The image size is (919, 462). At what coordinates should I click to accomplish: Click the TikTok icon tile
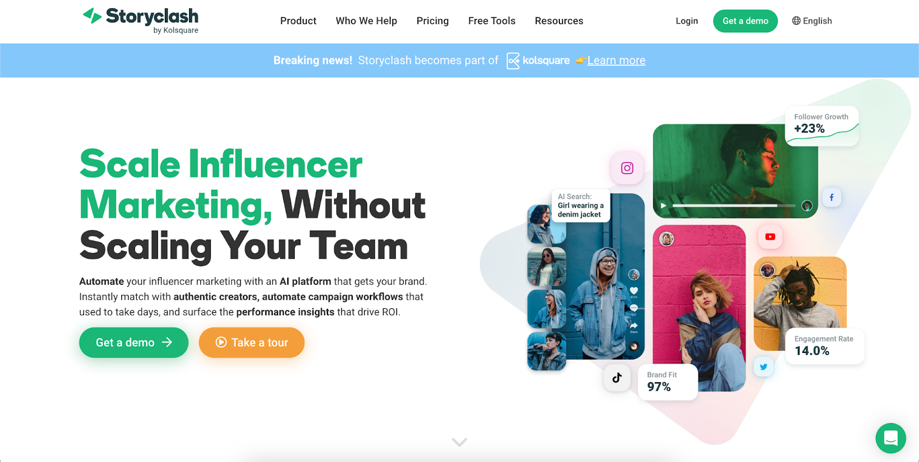[x=617, y=378]
